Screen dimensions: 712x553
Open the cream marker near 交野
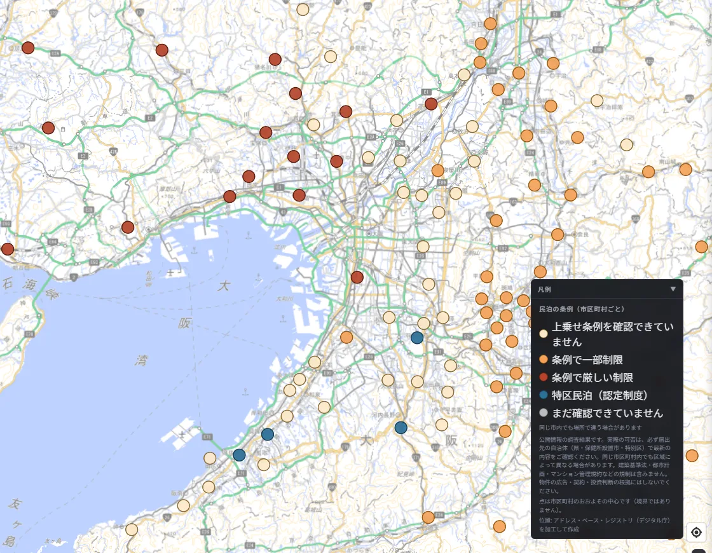pos(474,161)
